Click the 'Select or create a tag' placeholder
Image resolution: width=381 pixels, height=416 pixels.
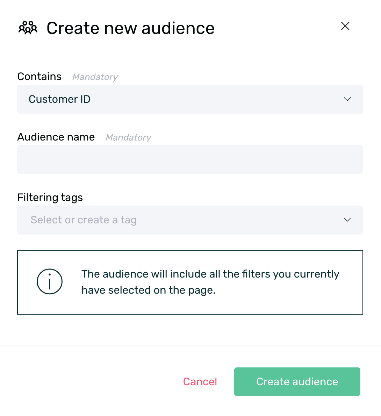coord(84,220)
